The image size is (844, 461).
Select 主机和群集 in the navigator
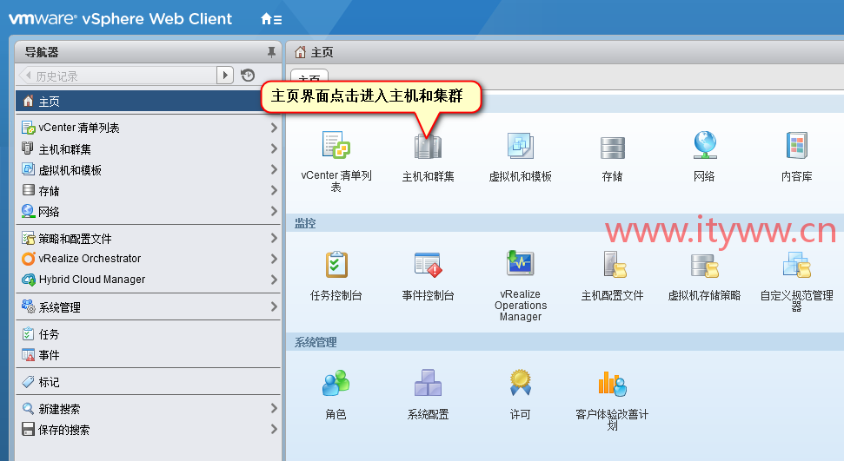[149, 148]
